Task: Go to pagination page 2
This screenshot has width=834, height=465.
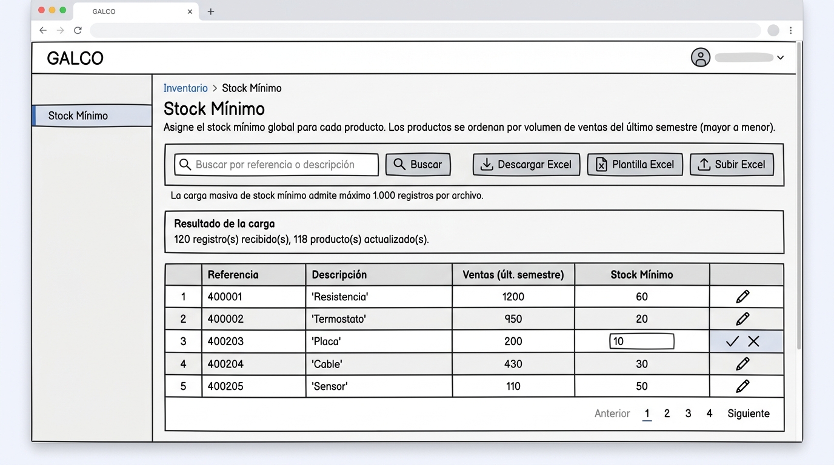Action: (x=667, y=414)
